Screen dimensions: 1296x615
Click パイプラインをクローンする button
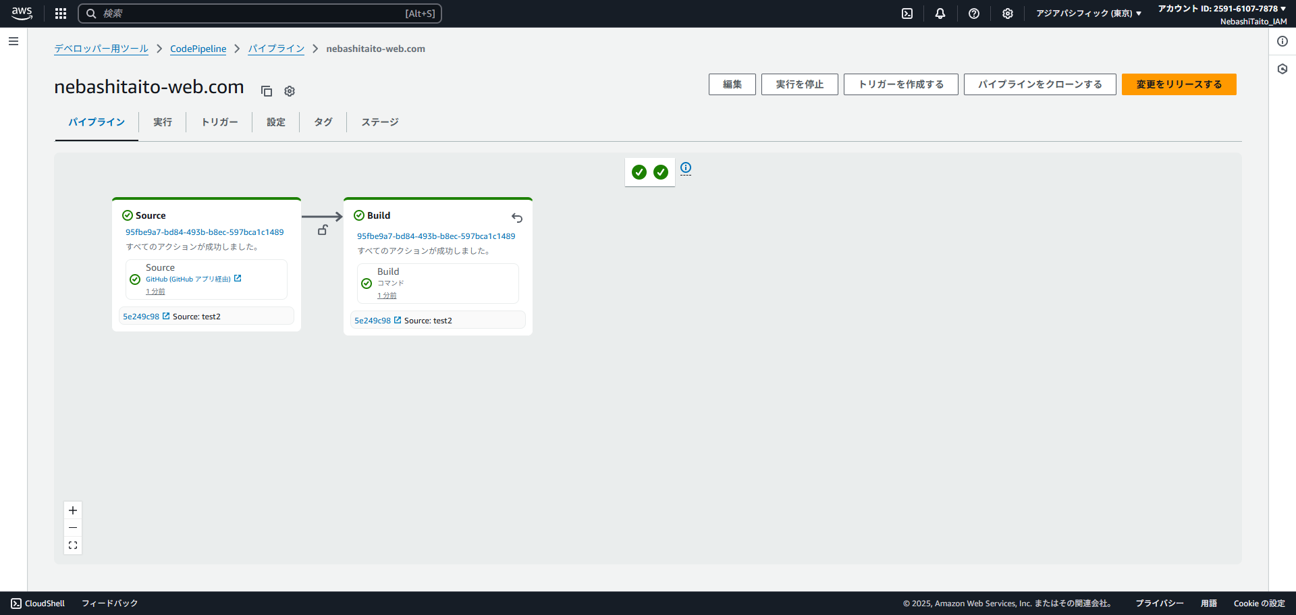pos(1040,84)
